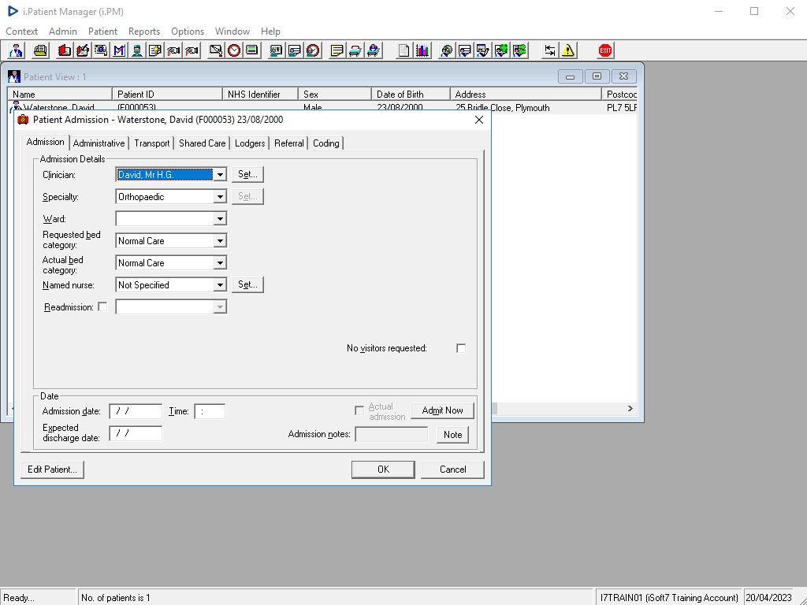Click the opposing arrows transfer icon
807x605 pixels.
click(549, 50)
